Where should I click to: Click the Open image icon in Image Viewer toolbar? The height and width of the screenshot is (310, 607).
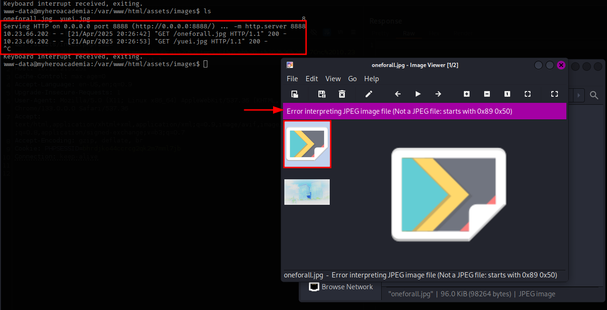point(294,94)
